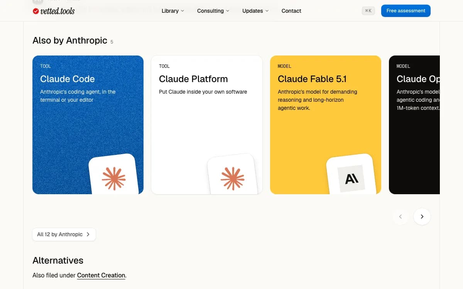Open the Claude Code tool card

[88, 125]
